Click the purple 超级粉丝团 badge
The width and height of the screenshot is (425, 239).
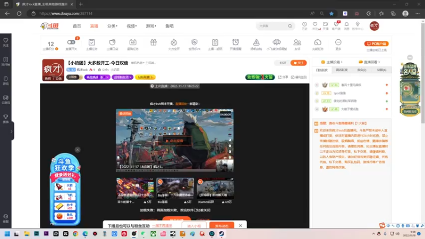point(123,77)
